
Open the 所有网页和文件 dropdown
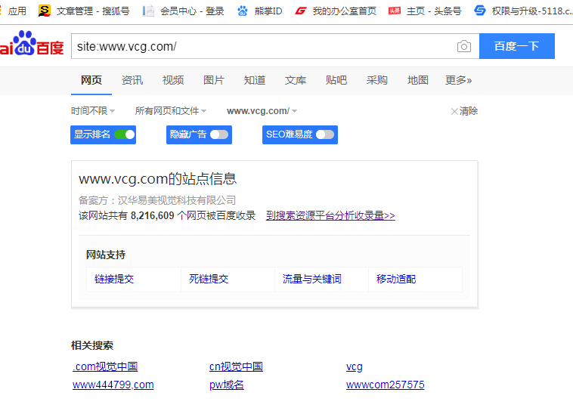(171, 111)
